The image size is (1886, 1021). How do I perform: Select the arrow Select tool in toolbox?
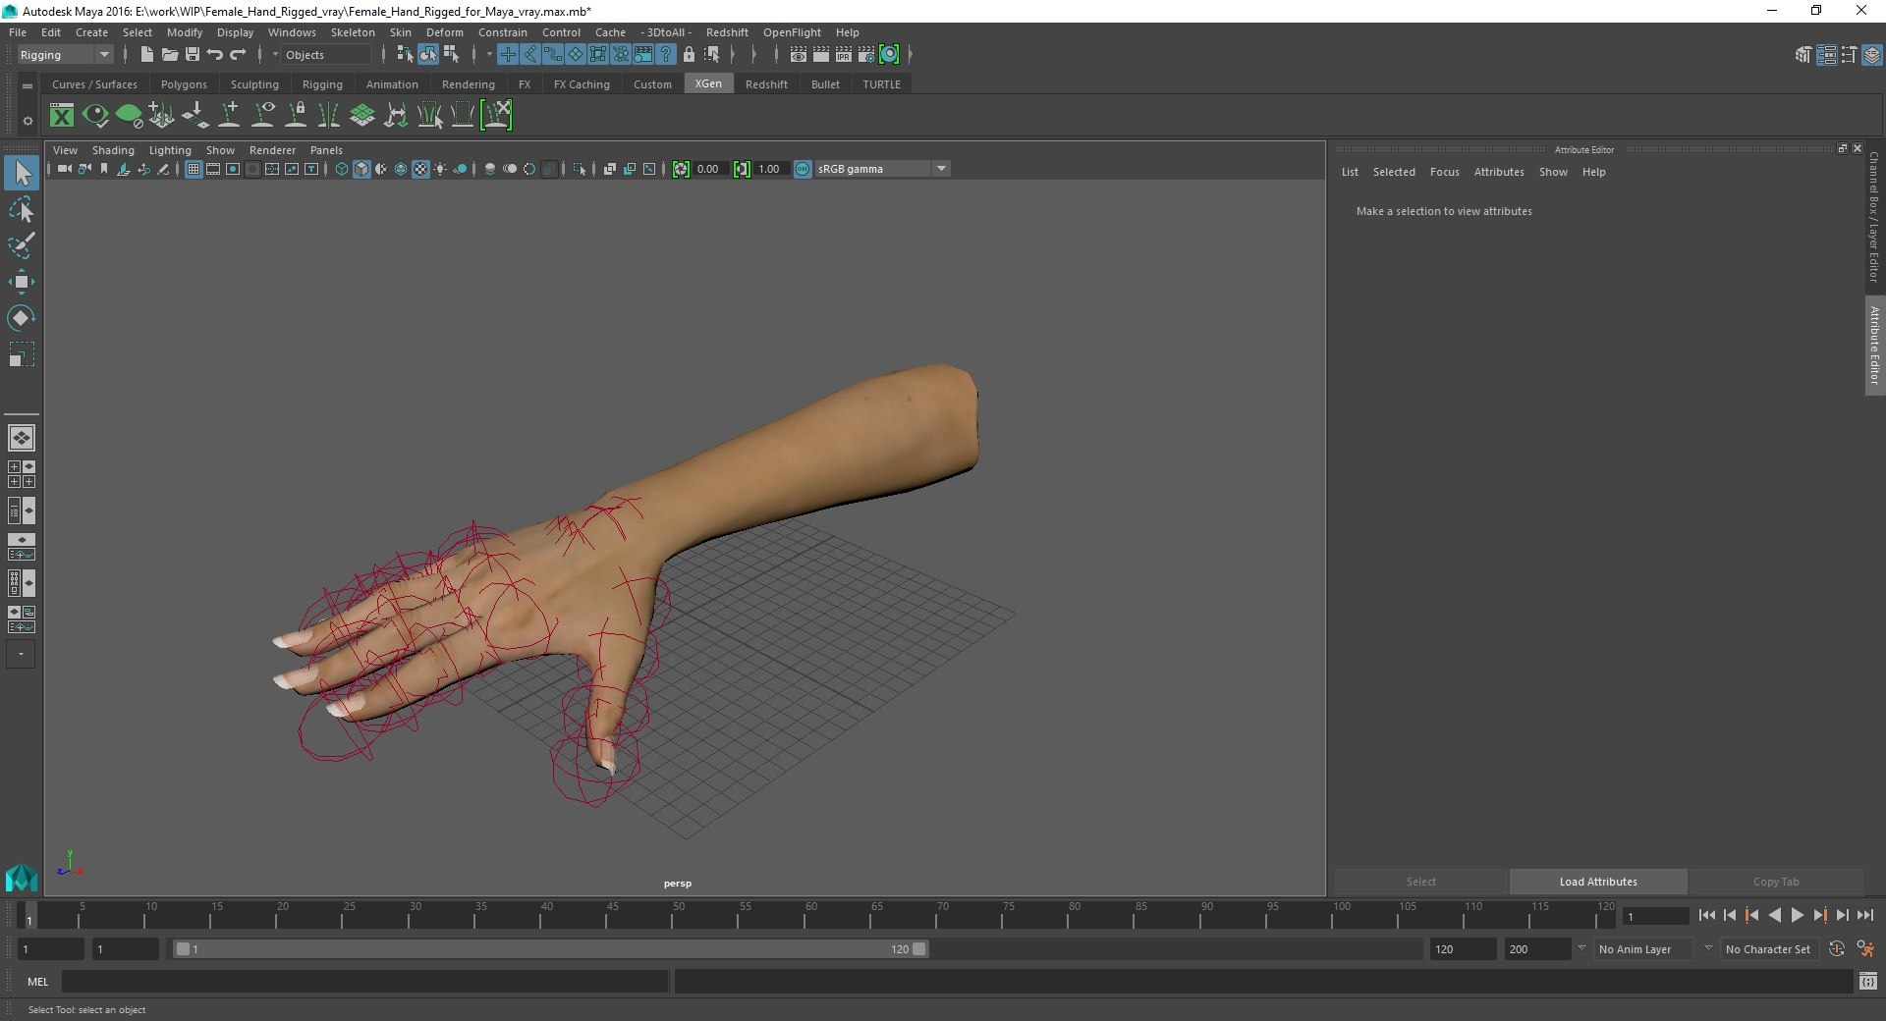(x=21, y=174)
